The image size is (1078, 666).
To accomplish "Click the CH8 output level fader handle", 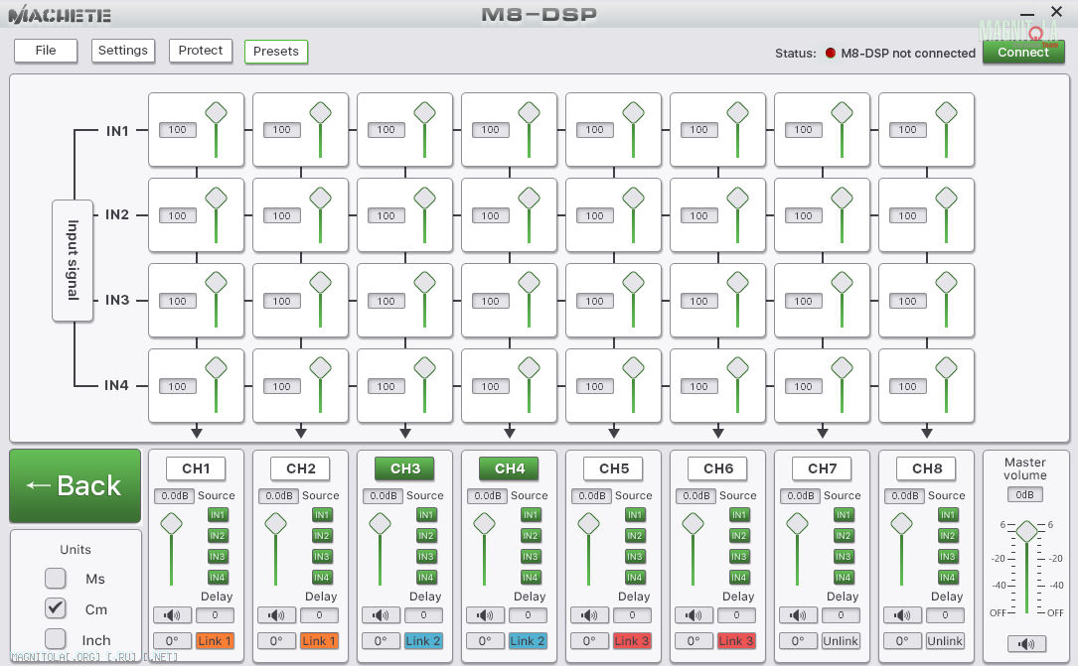I will click(901, 524).
